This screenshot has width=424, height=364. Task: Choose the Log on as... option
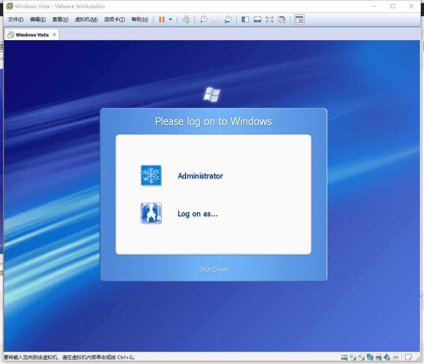[x=198, y=214]
